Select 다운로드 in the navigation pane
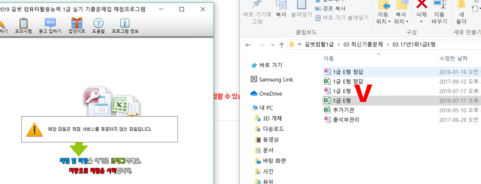The width and height of the screenshot is (481, 184). coord(273,129)
